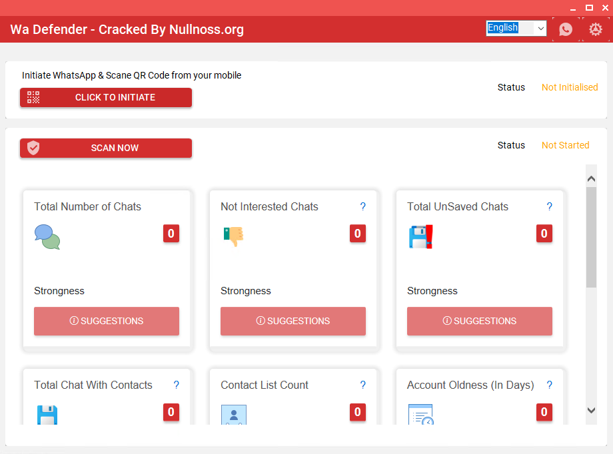The image size is (613, 454).
Task: Close the Wa Defender window
Action: tap(605, 8)
